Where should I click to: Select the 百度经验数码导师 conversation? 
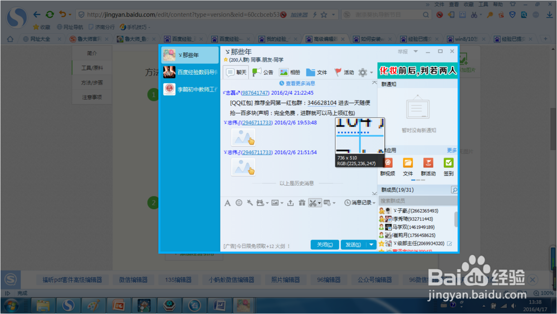point(190,72)
